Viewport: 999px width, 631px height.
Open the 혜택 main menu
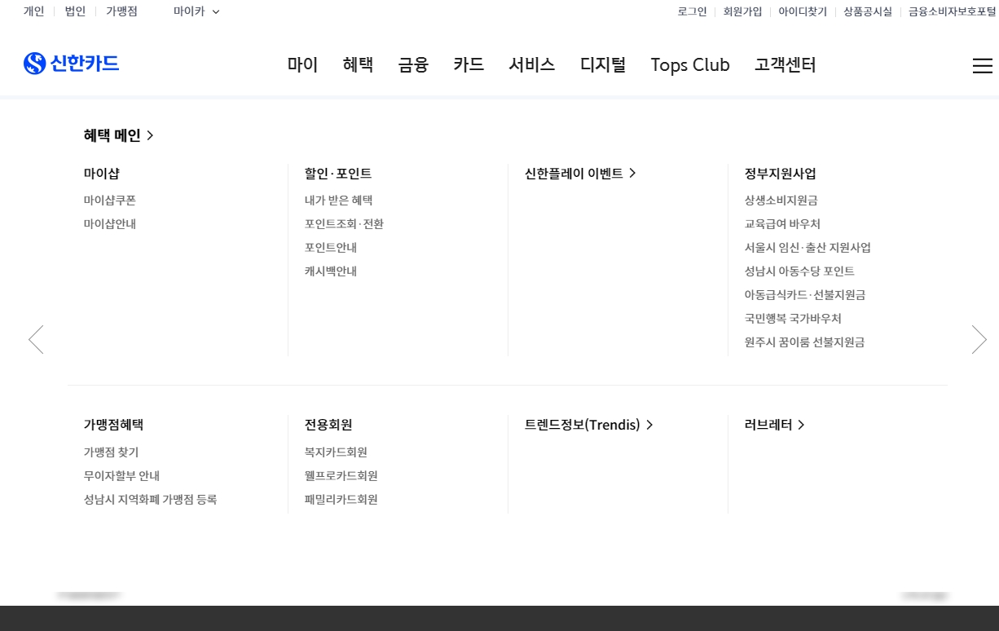coord(359,65)
